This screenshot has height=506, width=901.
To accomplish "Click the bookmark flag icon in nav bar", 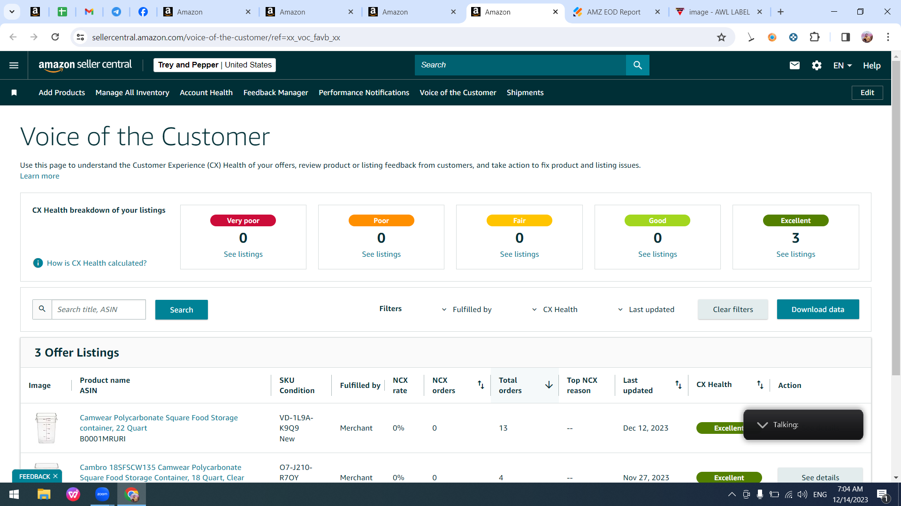I will pyautogui.click(x=14, y=93).
